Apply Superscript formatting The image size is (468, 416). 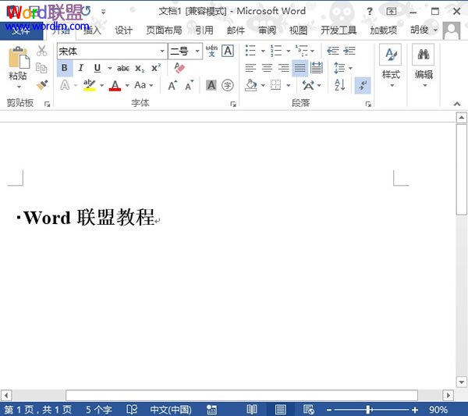[x=156, y=68]
